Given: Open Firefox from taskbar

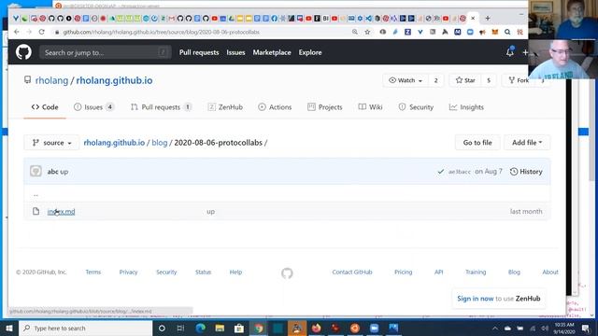Looking at the screenshot, I should click(x=316, y=328).
